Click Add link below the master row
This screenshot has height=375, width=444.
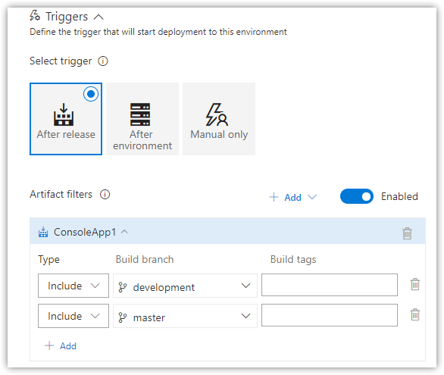click(61, 346)
